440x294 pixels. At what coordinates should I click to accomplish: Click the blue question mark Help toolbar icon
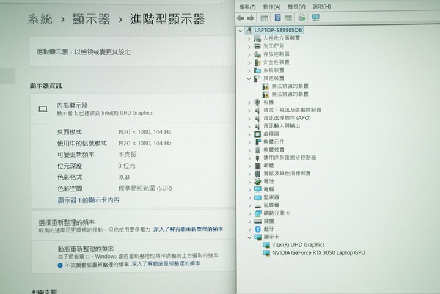coord(278,18)
